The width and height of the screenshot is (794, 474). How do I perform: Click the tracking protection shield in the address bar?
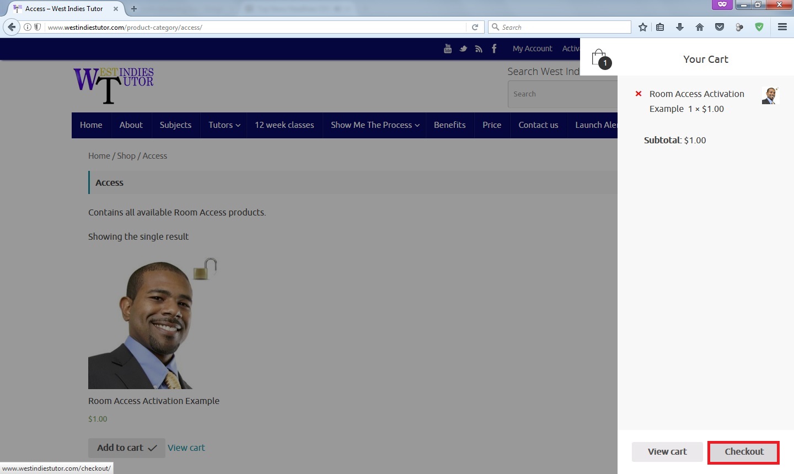tap(37, 27)
